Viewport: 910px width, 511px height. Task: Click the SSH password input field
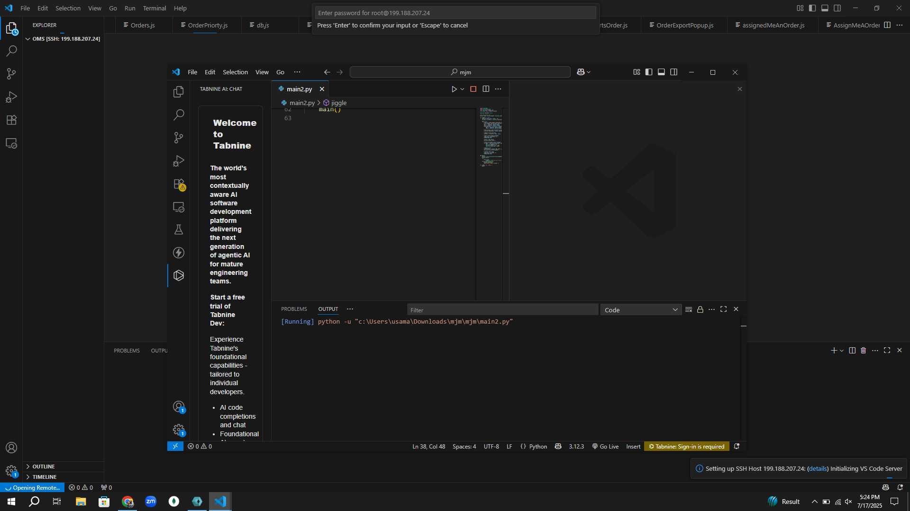tap(455, 13)
